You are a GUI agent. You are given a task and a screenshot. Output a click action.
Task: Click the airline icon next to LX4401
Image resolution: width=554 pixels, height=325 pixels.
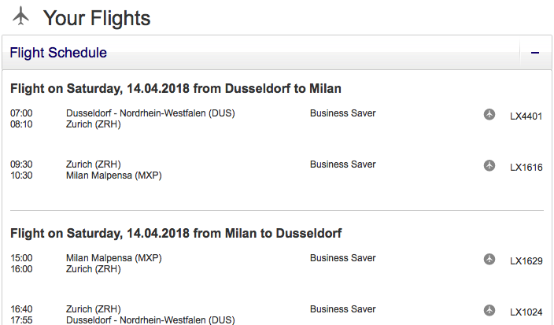pyautogui.click(x=489, y=115)
